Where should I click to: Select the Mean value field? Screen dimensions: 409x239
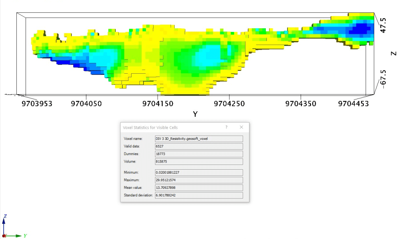199,188
